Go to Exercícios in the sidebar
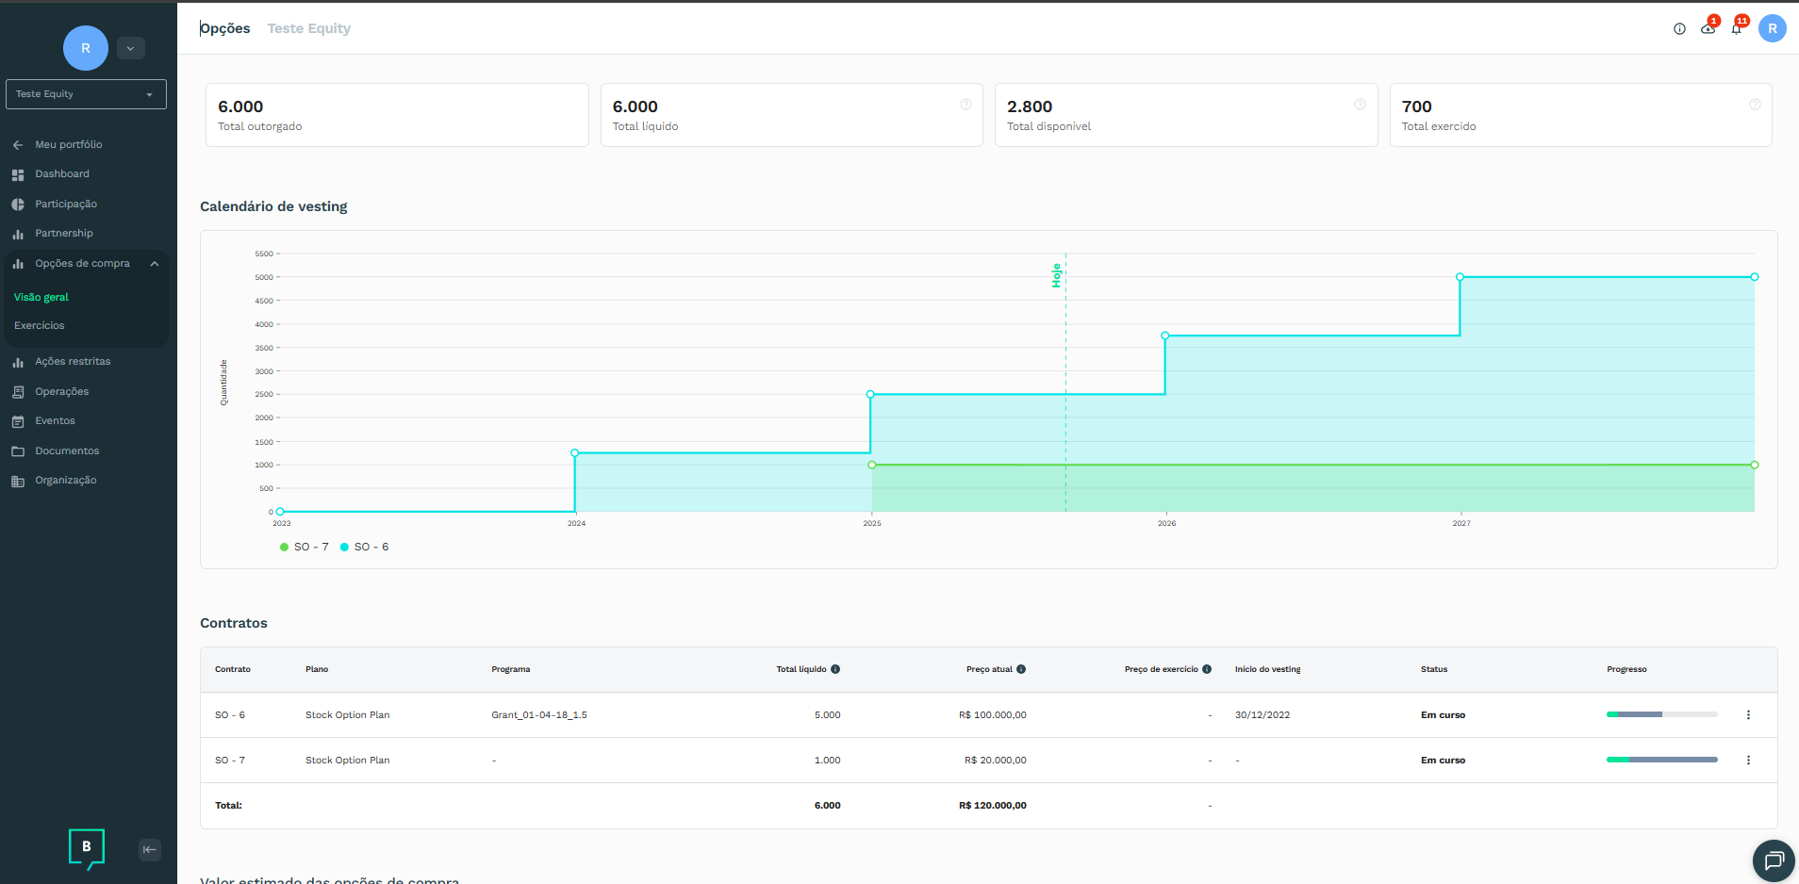This screenshot has height=884, width=1799. coord(40,325)
